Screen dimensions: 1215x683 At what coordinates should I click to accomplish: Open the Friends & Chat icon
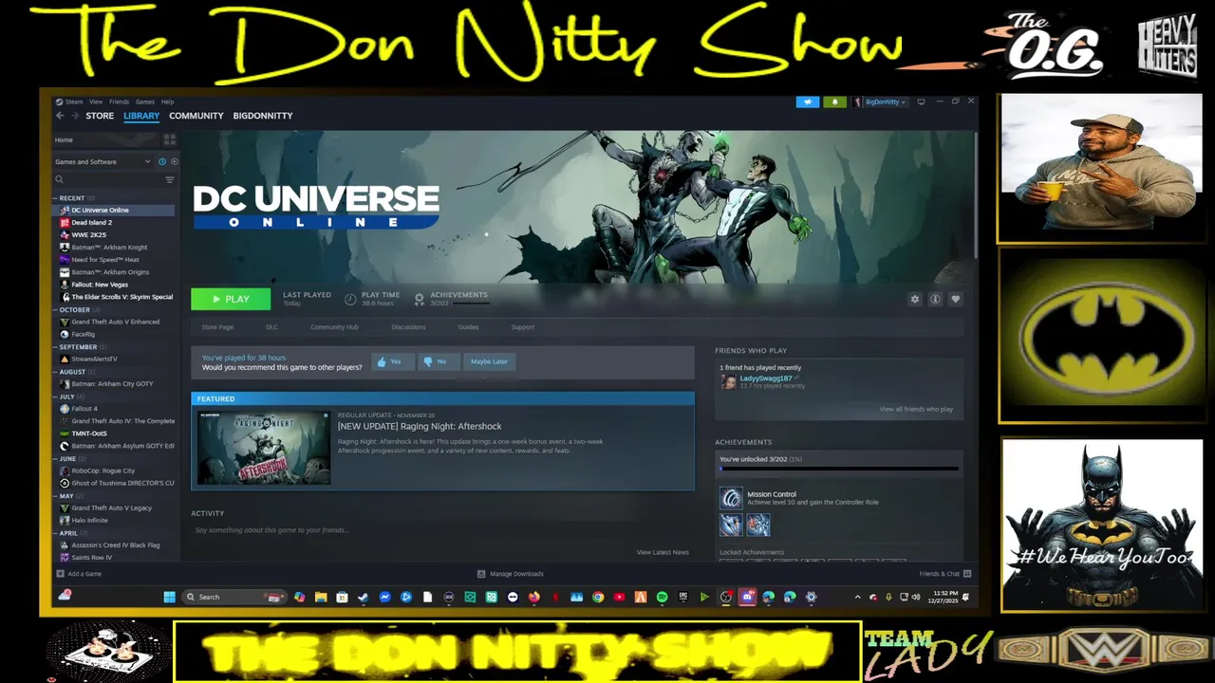pos(967,573)
